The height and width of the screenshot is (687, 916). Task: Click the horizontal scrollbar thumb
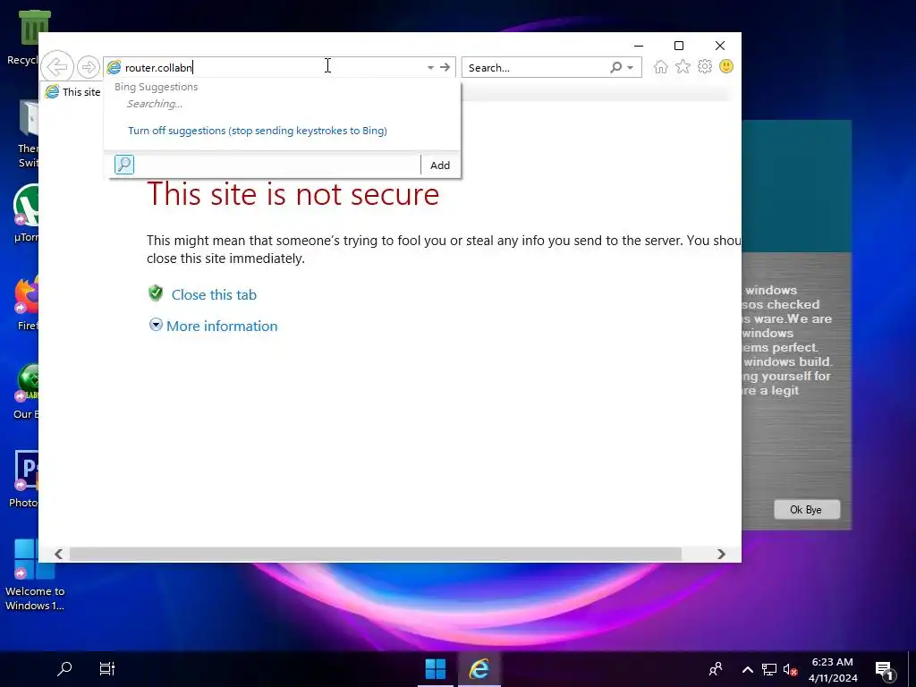tap(375, 554)
